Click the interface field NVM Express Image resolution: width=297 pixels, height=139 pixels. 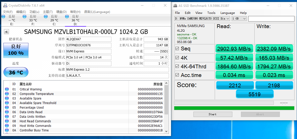[x=88, y=51]
